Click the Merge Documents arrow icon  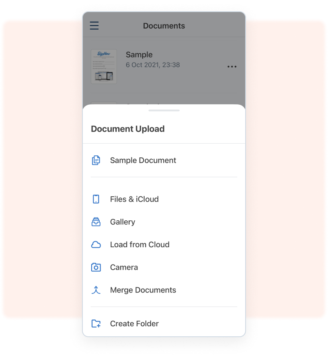(x=96, y=290)
